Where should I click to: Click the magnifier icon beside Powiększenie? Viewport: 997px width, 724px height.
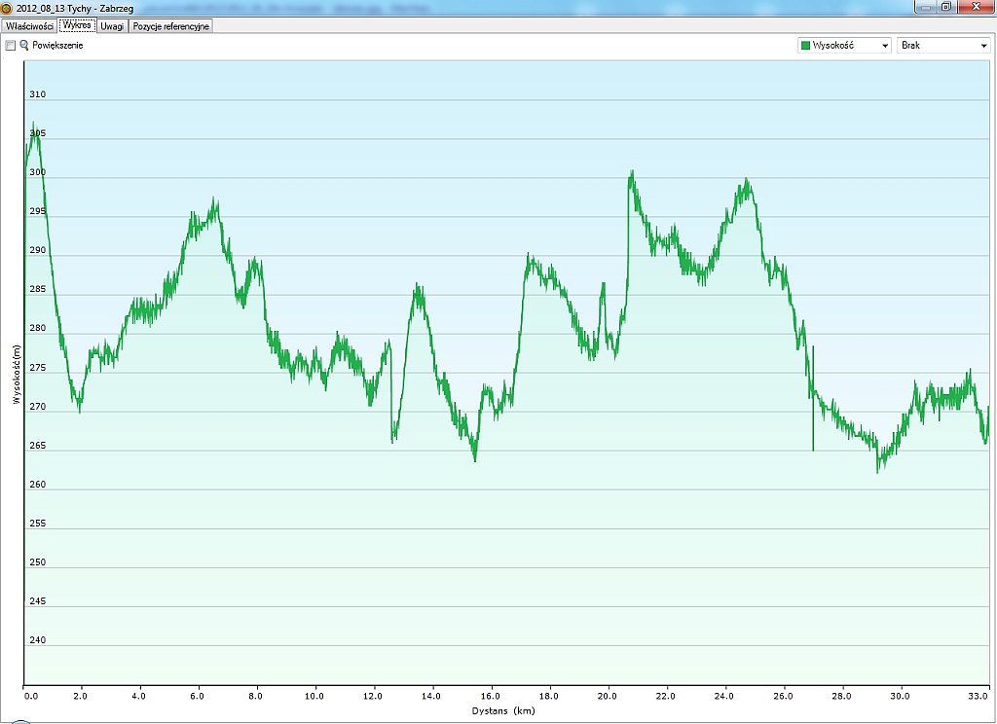pyautogui.click(x=24, y=46)
